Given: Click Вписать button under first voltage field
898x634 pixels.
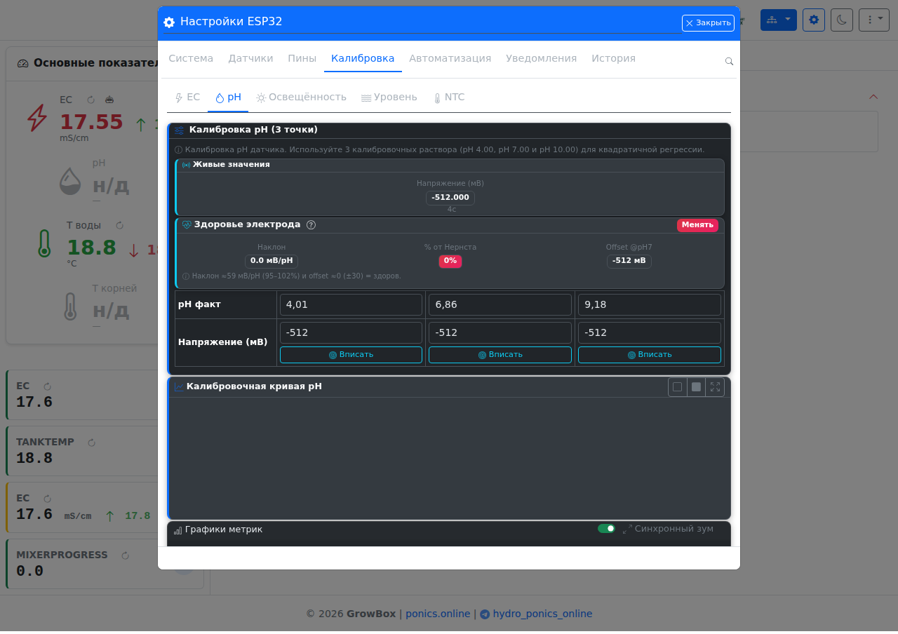Looking at the screenshot, I should (351, 355).
